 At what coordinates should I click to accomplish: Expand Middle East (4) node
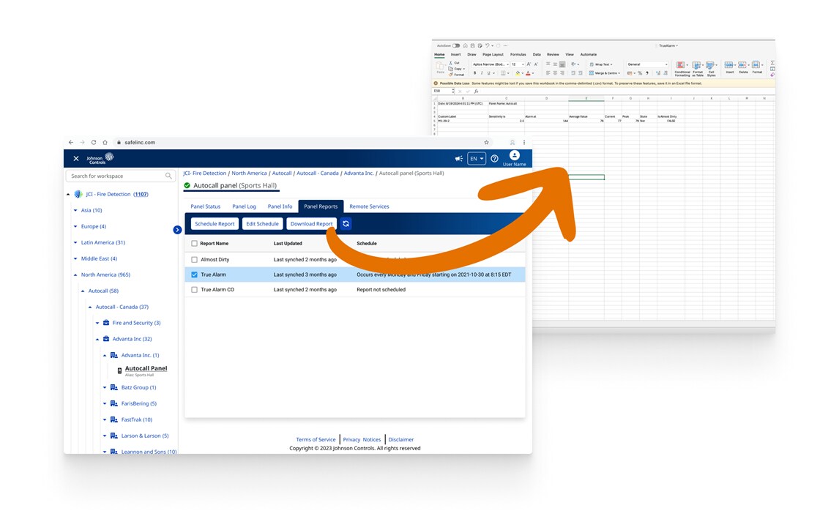(x=75, y=258)
